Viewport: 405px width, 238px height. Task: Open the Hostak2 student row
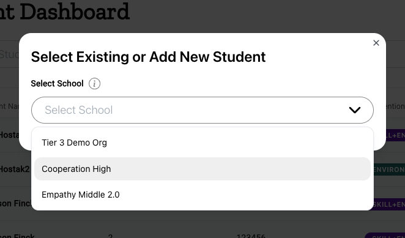(15, 169)
